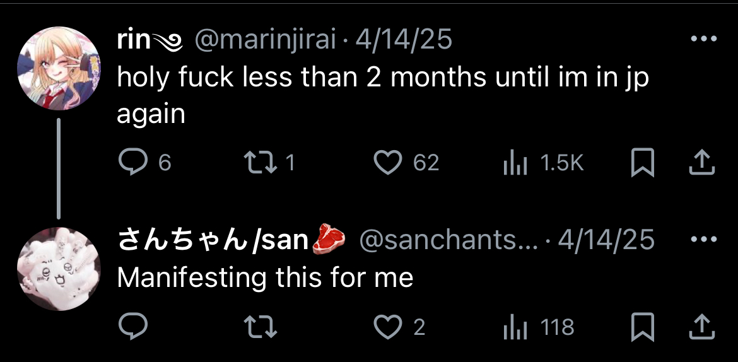738x362 pixels.
Task: Open rin's anime avatar profile picture
Action: tap(59, 68)
